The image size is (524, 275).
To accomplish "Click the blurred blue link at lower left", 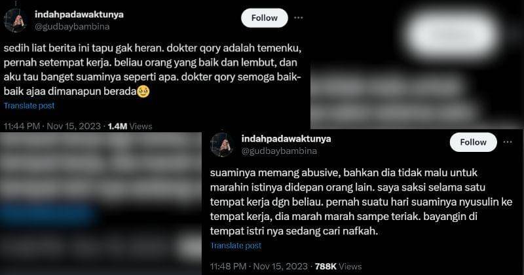I will [48, 214].
